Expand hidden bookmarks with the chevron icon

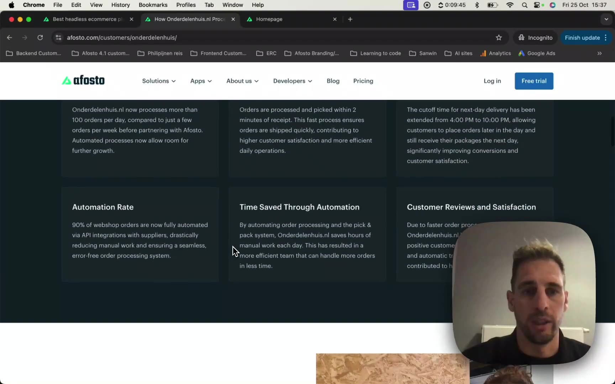(x=600, y=53)
